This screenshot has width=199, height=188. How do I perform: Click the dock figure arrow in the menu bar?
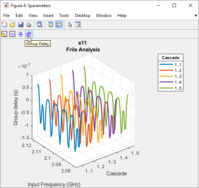click(x=195, y=16)
